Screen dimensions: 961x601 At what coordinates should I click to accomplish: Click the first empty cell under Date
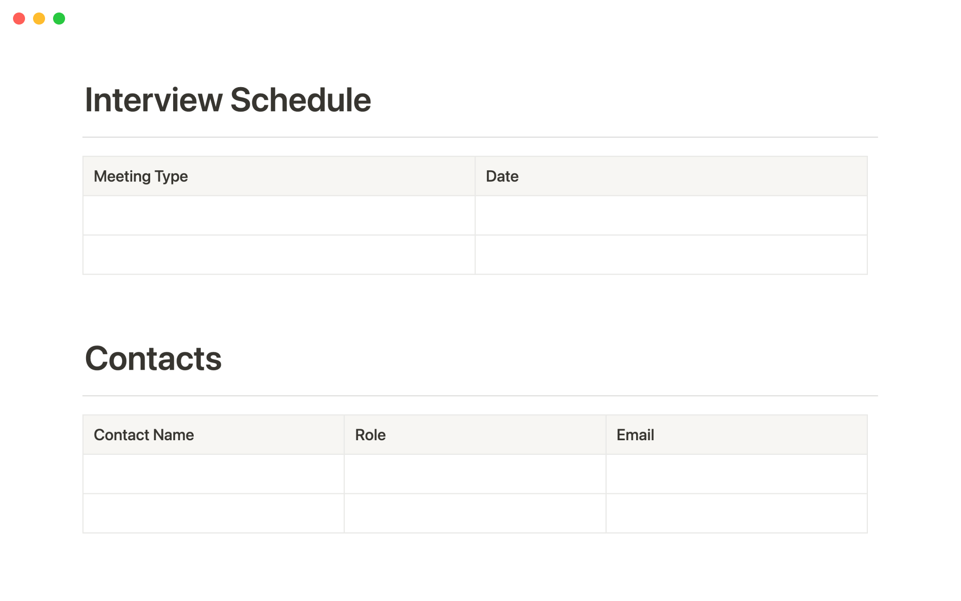click(x=671, y=215)
